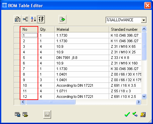Click material '10.9' in row 3

pyautogui.click(x=82, y=46)
